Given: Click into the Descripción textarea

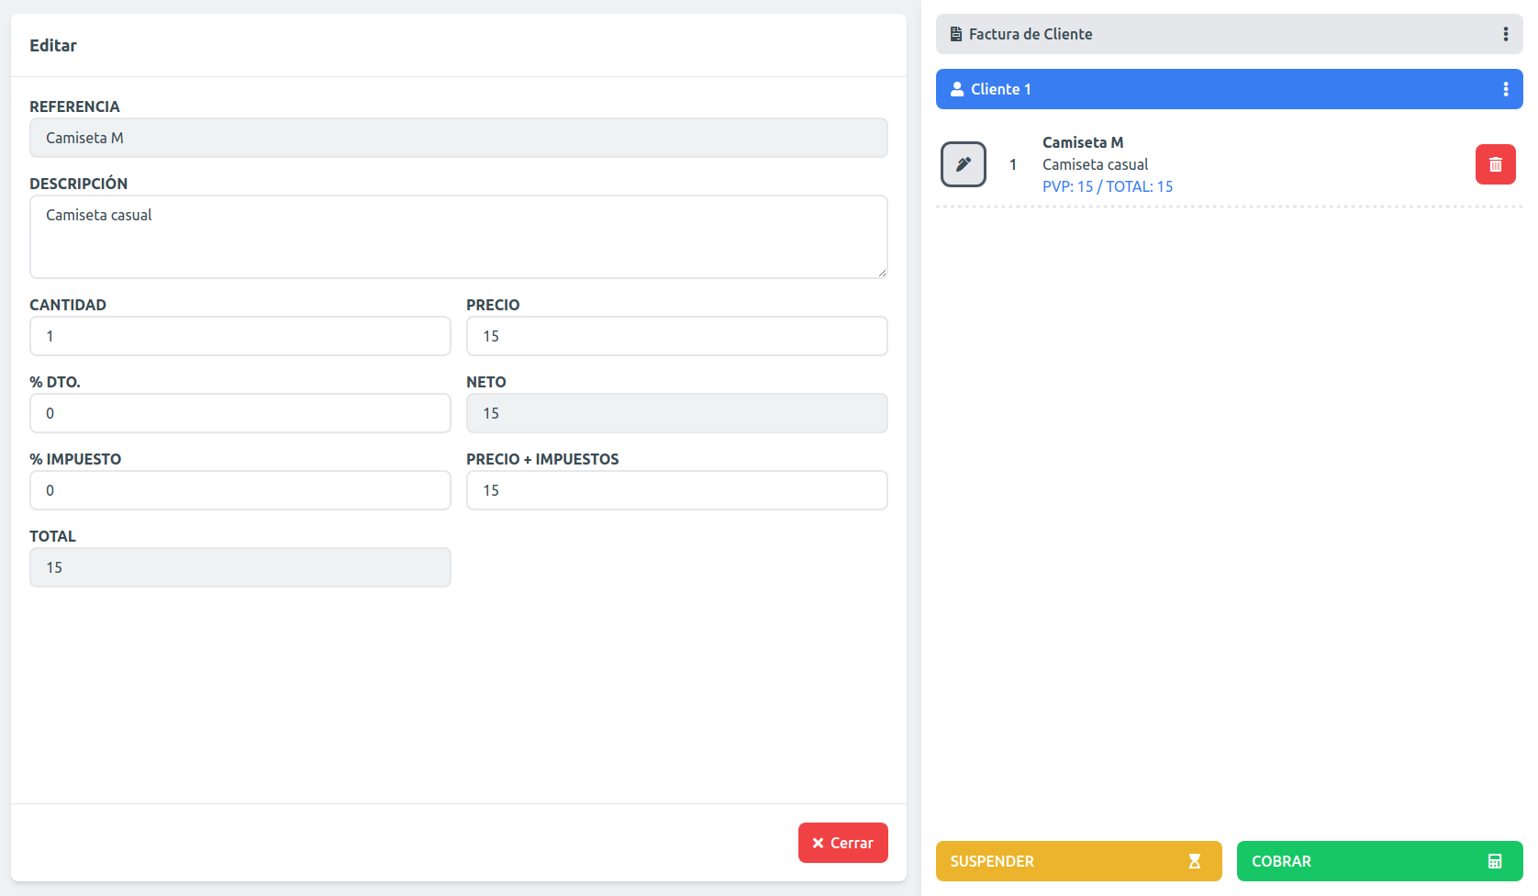Looking at the screenshot, I should tap(459, 237).
